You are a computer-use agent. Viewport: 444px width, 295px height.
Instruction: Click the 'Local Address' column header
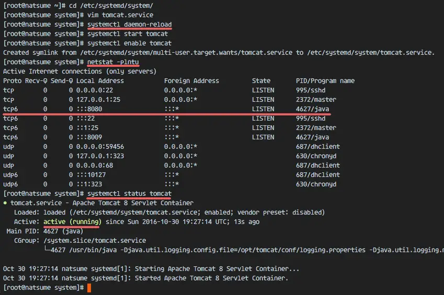click(x=100, y=81)
